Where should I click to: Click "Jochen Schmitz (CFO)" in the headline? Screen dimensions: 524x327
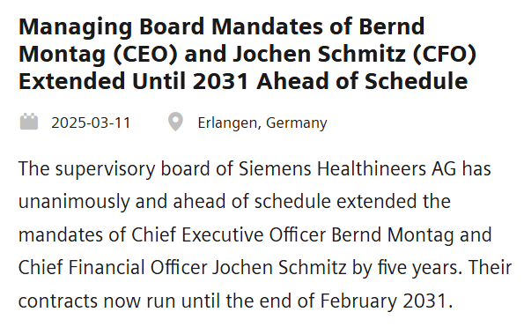pos(355,54)
